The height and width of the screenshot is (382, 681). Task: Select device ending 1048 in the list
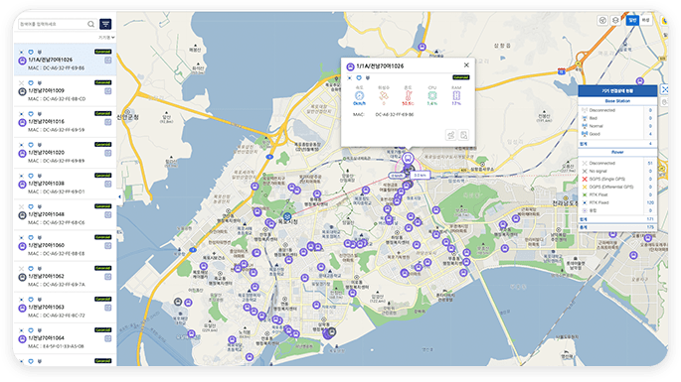pos(66,214)
